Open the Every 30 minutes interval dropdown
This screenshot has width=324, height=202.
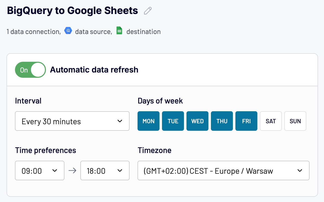click(72, 121)
